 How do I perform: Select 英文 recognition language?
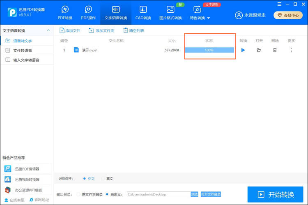coord(107,179)
